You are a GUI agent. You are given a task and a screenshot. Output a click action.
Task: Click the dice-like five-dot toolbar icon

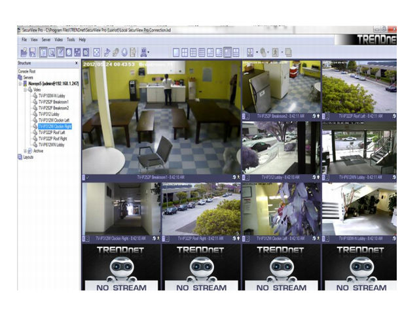pos(97,52)
